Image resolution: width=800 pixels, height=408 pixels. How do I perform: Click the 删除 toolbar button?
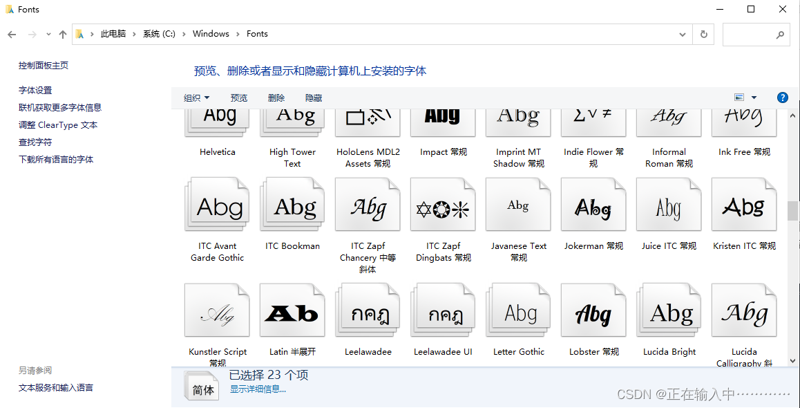(x=276, y=98)
